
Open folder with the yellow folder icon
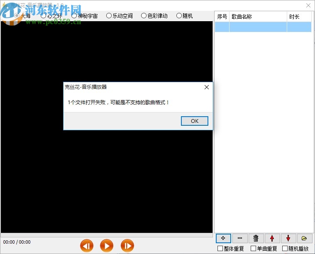pos(305,238)
